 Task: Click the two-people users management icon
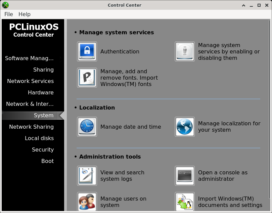tap(87, 202)
